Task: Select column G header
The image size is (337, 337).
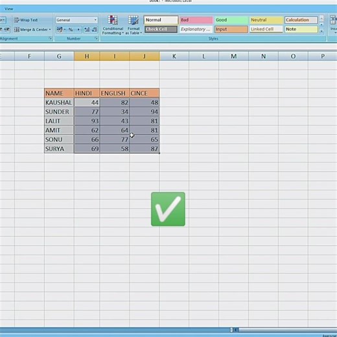Action: 59,56
